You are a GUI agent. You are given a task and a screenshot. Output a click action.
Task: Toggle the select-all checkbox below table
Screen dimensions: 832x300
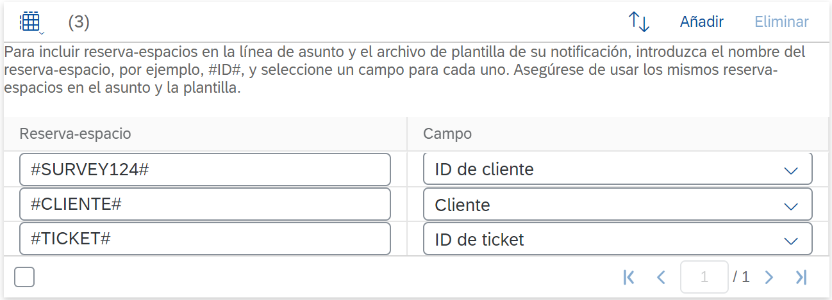[24, 277]
